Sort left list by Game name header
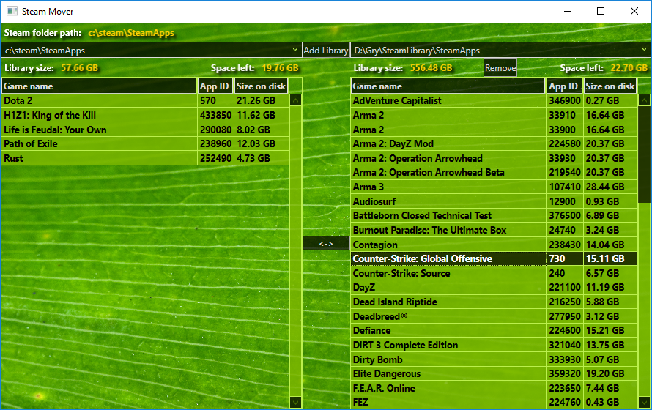 pyautogui.click(x=99, y=86)
